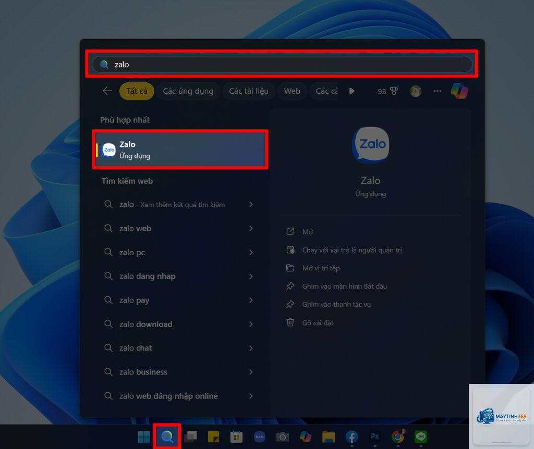Expand the 'zalo business' chevron
Image resolution: width=534 pixels, height=449 pixels.
[x=251, y=372]
